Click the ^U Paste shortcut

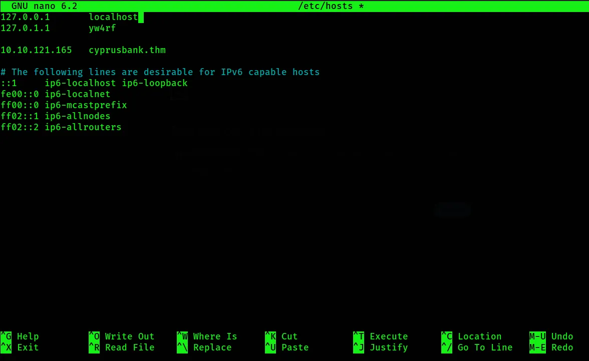click(x=286, y=347)
